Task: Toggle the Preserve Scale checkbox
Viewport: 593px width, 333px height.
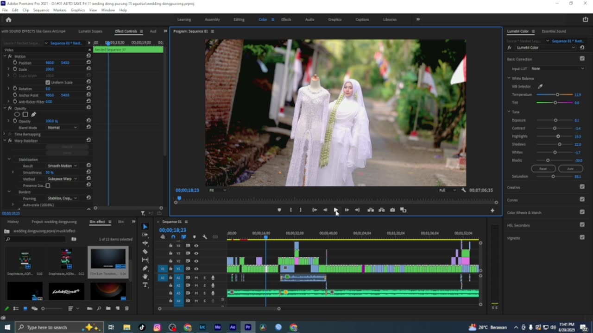Action: point(48,185)
